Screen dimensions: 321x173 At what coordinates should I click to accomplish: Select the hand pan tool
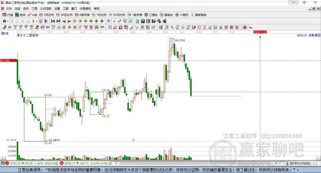point(108,21)
